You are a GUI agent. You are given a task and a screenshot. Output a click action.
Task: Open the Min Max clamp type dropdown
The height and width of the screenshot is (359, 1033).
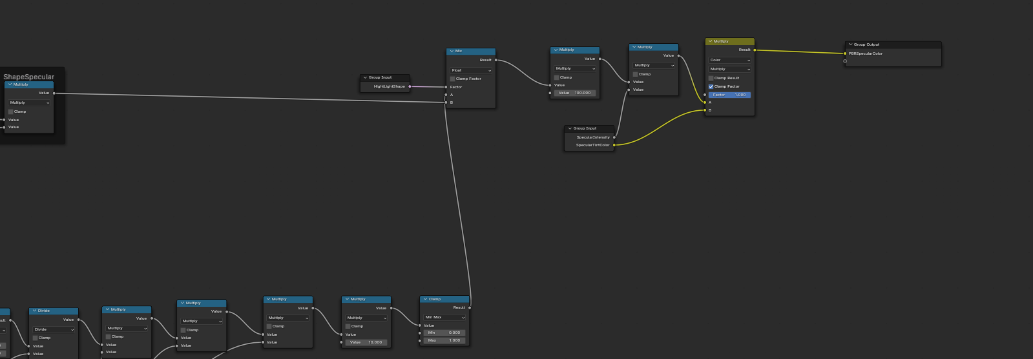click(444, 317)
